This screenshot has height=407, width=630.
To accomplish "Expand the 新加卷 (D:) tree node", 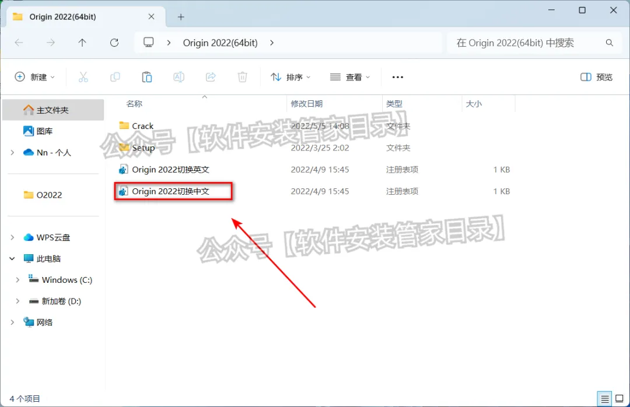I will 17,301.
